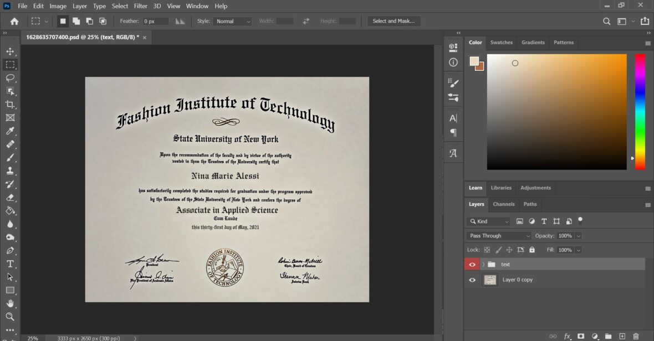Select the Crop tool

(10, 104)
